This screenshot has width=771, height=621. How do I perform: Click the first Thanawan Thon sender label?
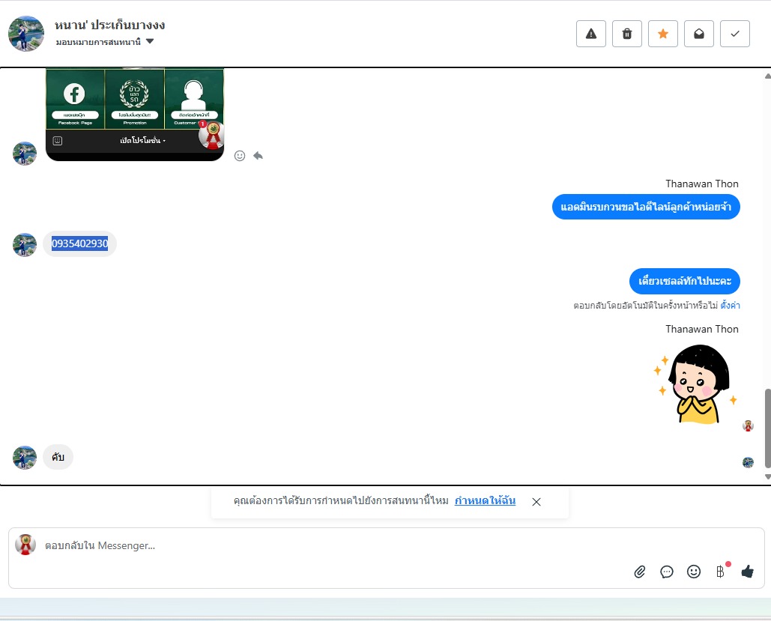(701, 184)
